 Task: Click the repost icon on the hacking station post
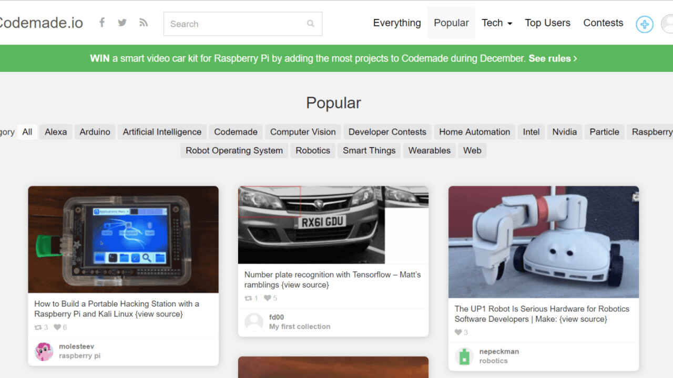(x=38, y=327)
